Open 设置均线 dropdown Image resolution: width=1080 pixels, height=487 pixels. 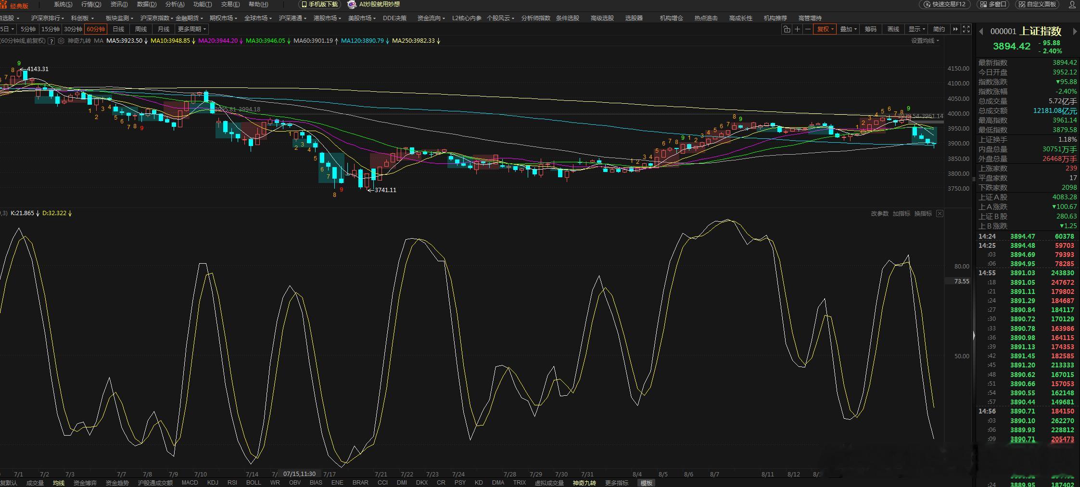click(925, 41)
